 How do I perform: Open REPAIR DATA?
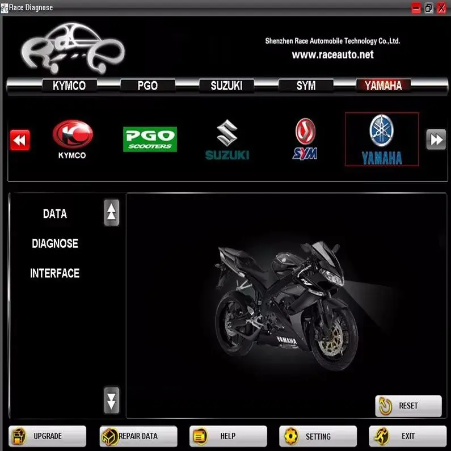[x=138, y=436]
